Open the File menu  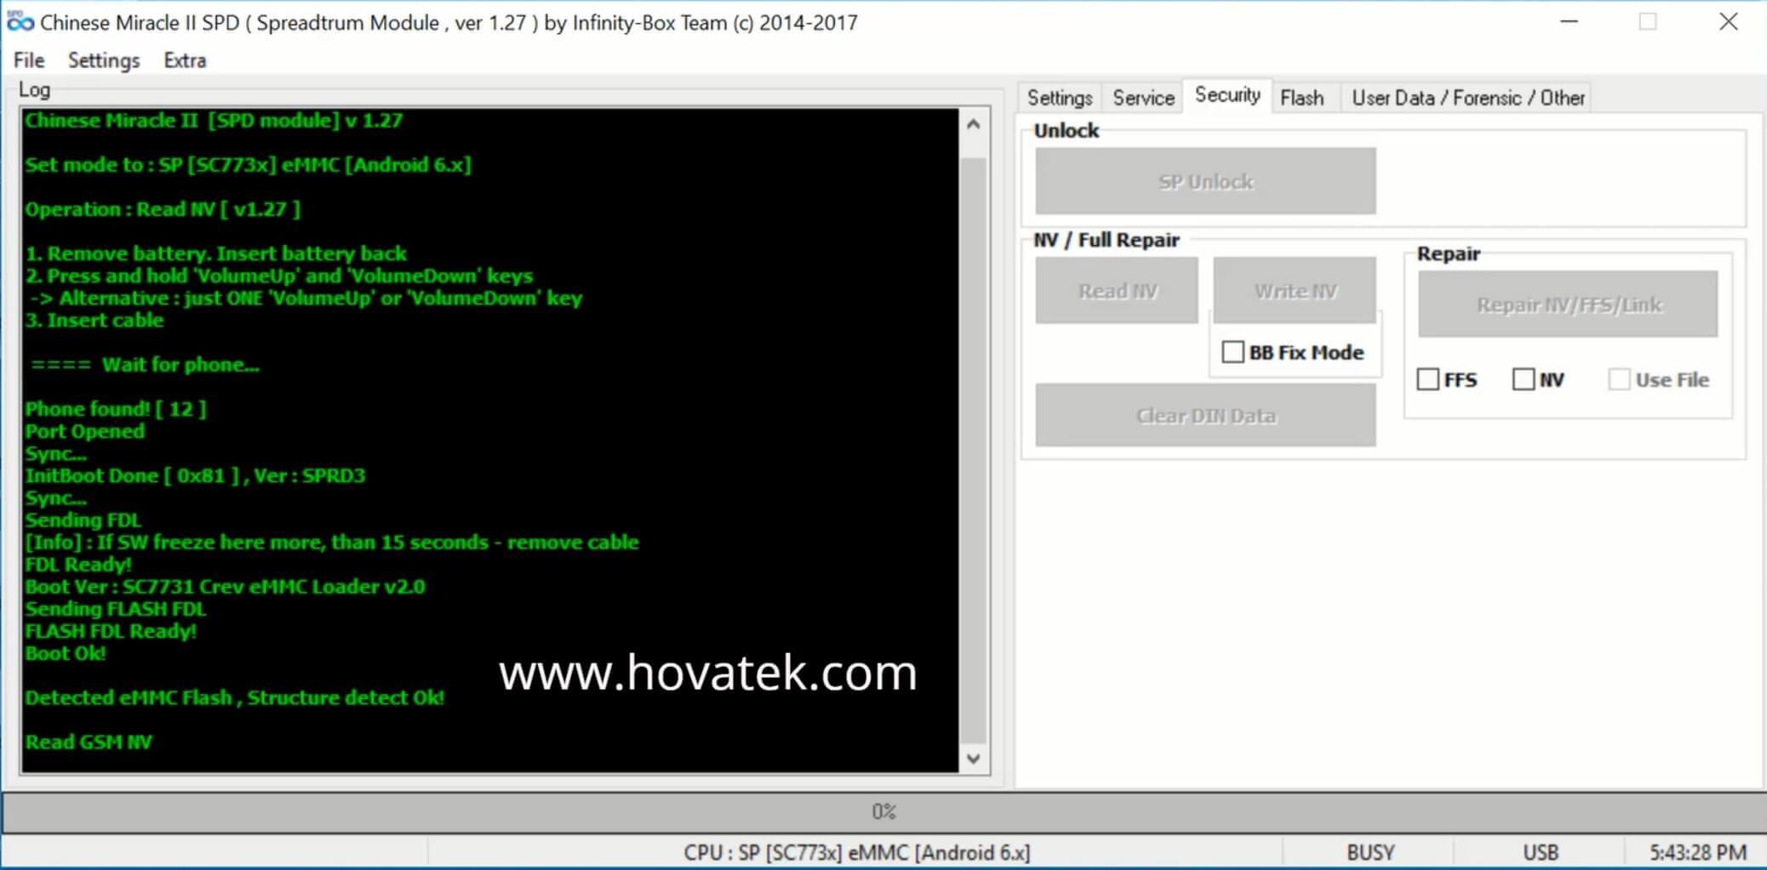pos(29,60)
